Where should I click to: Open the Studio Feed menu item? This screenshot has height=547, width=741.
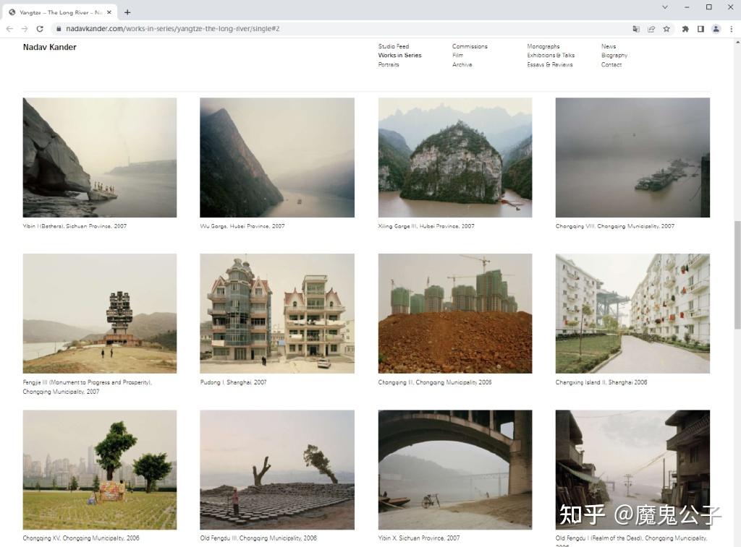point(394,46)
